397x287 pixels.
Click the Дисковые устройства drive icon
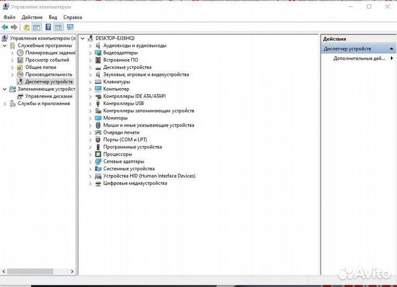[98, 68]
